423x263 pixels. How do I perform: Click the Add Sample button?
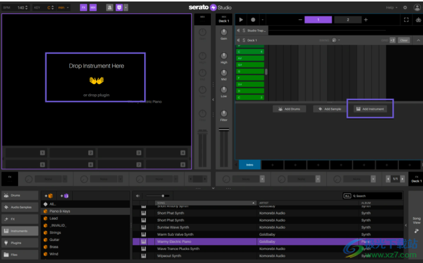[330, 109]
